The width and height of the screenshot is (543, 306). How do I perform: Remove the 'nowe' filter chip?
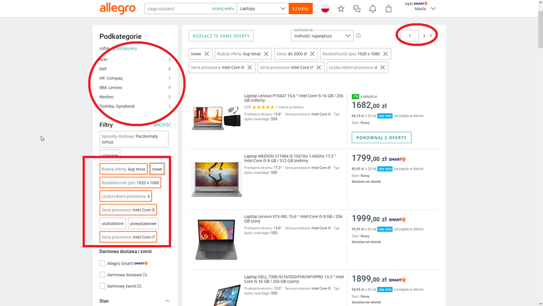(x=207, y=54)
